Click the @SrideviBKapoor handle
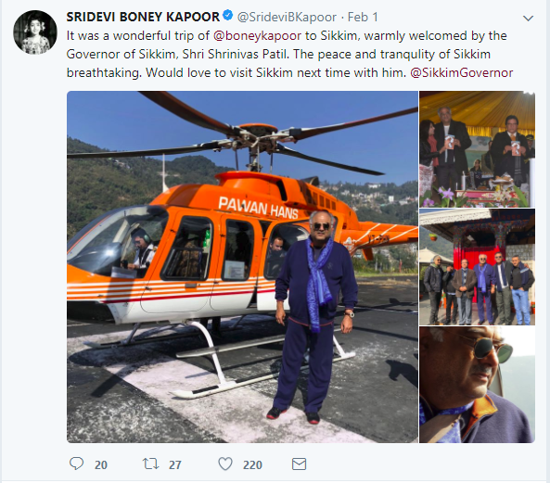This screenshot has height=483, width=550. pos(287,18)
